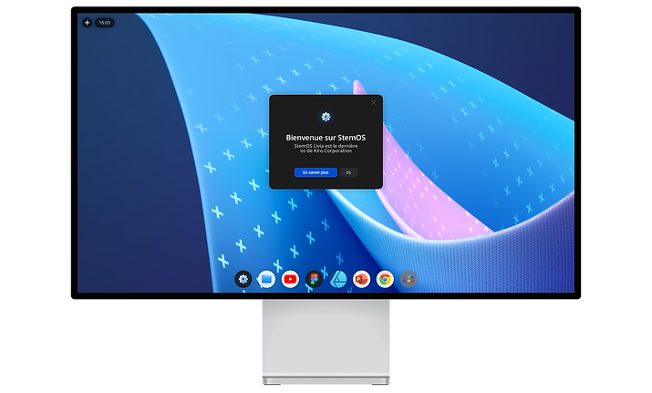Open the Files folder app in dock
This screenshot has width=652, height=393.
click(x=266, y=279)
